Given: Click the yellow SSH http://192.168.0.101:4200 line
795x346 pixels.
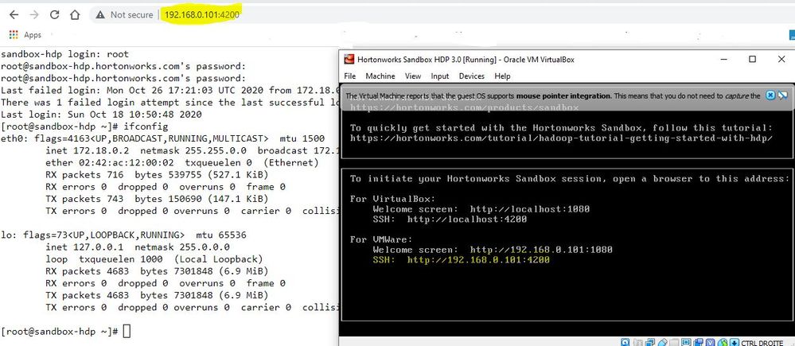Looking at the screenshot, I should [x=462, y=260].
